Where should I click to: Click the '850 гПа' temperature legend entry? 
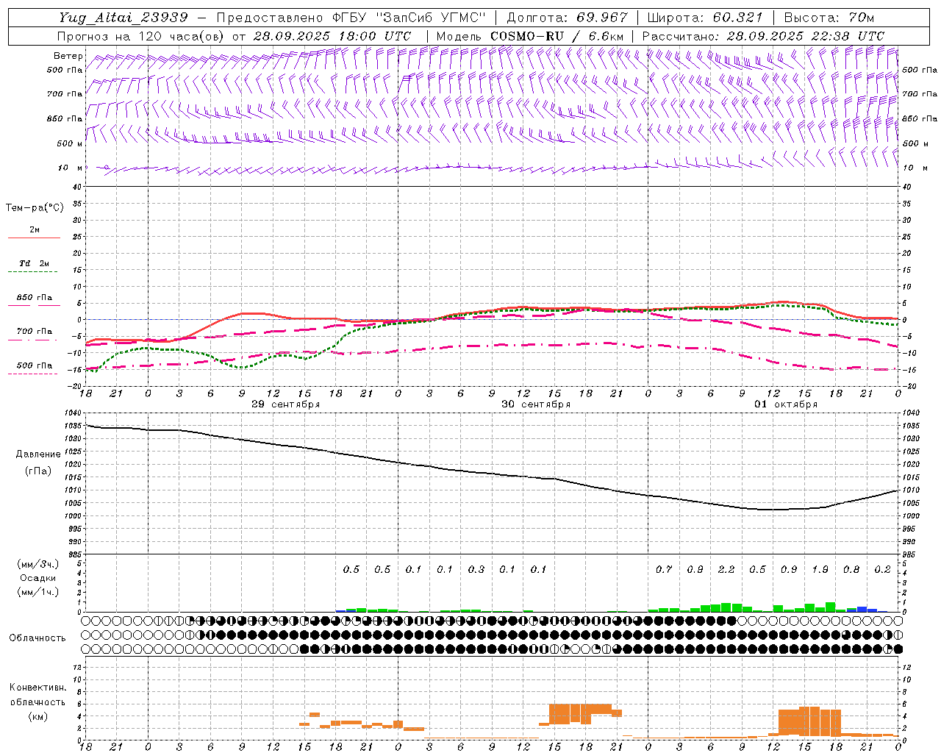34,298
